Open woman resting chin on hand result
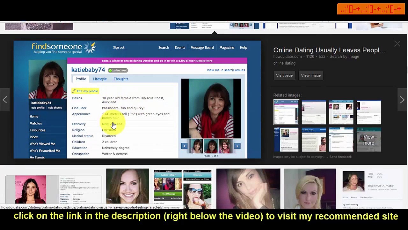This screenshot has width=408, height=230. (x=248, y=188)
